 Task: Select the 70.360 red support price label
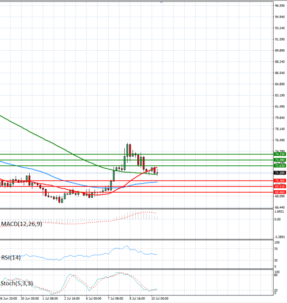pyautogui.click(x=280, y=181)
